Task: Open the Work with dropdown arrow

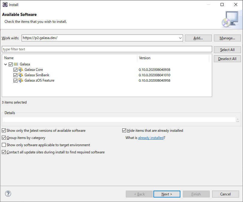Action: pyautogui.click(x=180, y=38)
